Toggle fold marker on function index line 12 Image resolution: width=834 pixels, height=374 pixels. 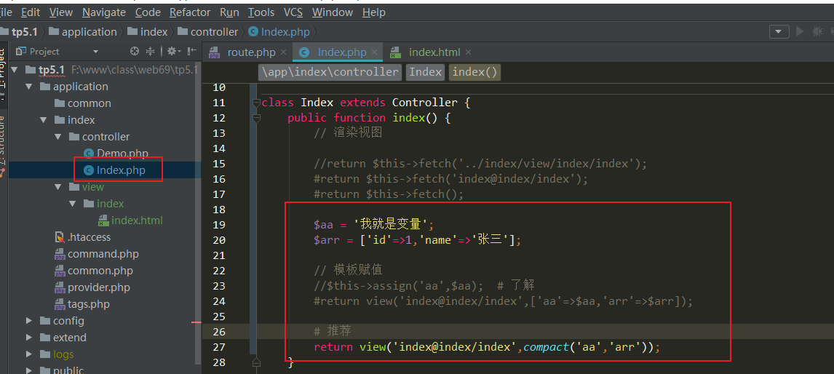[x=256, y=118]
